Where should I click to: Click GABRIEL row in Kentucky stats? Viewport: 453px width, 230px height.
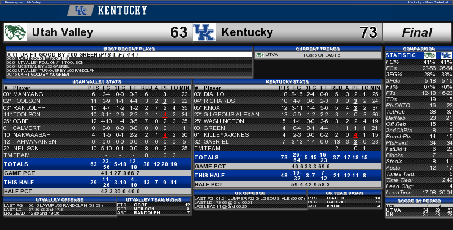pyautogui.click(x=288, y=141)
